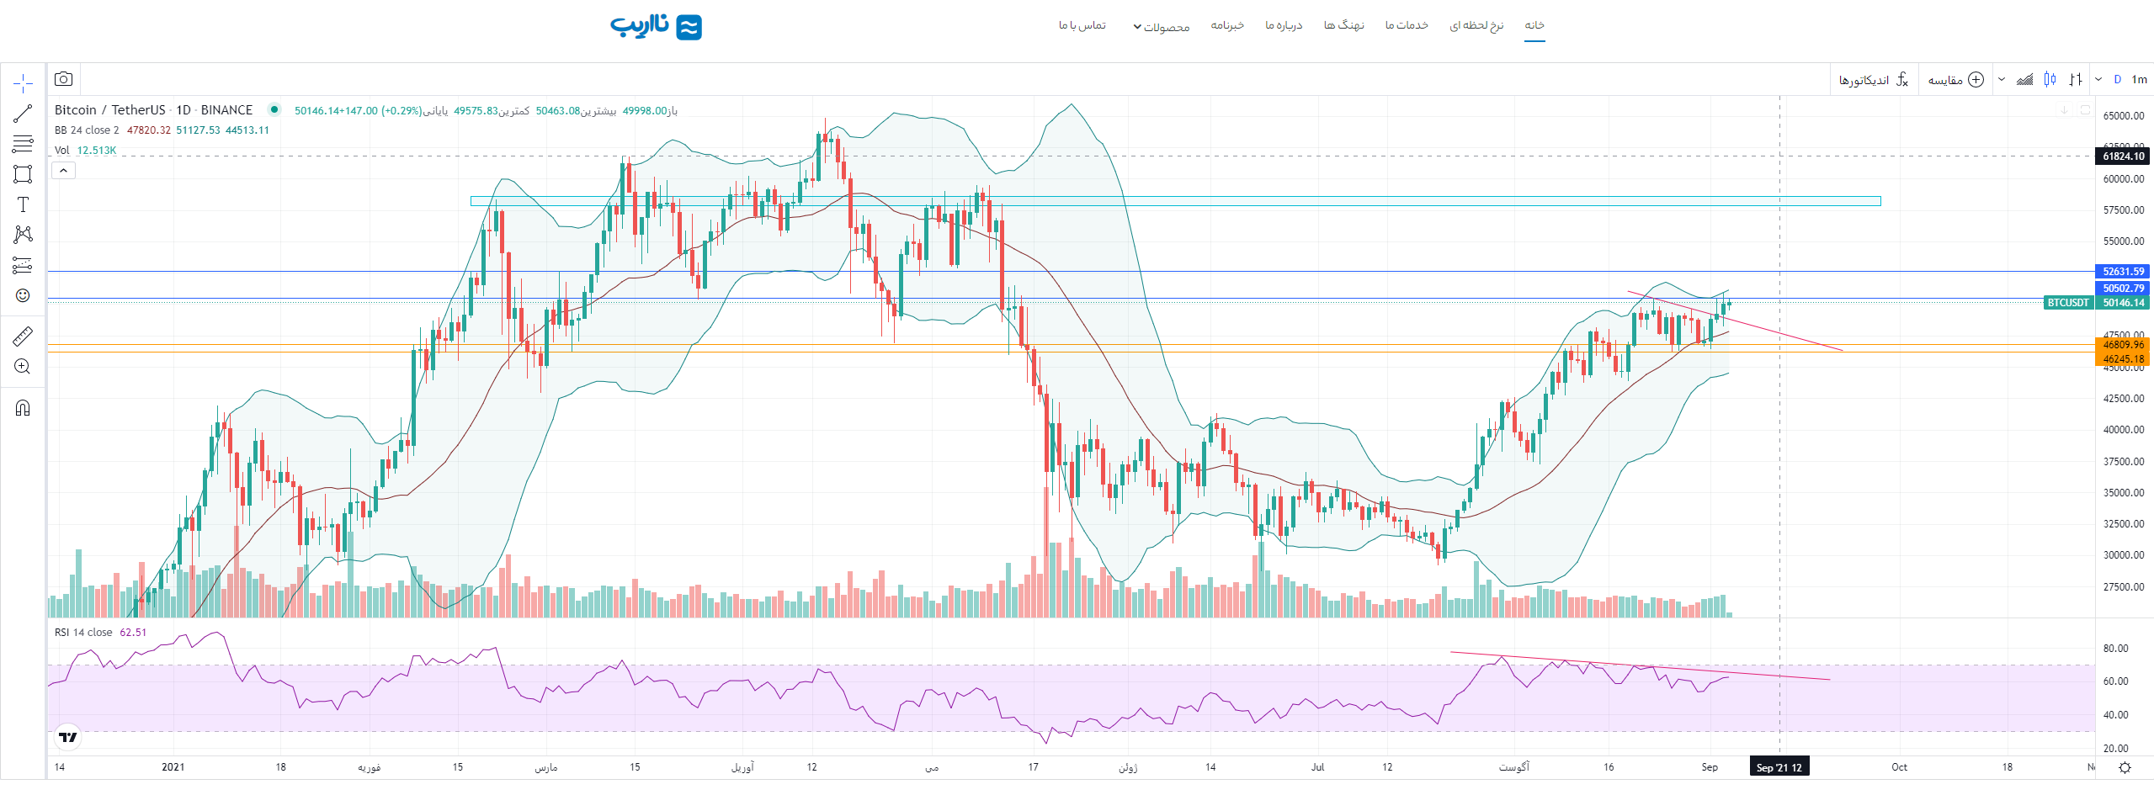Click the 46245.18 orange price label
The height and width of the screenshot is (811, 2154).
(x=2122, y=359)
